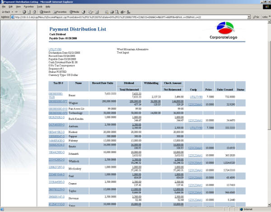The width and height of the screenshot is (271, 212).
Task: Click the Status POSTED line
Action: click(x=57, y=72)
